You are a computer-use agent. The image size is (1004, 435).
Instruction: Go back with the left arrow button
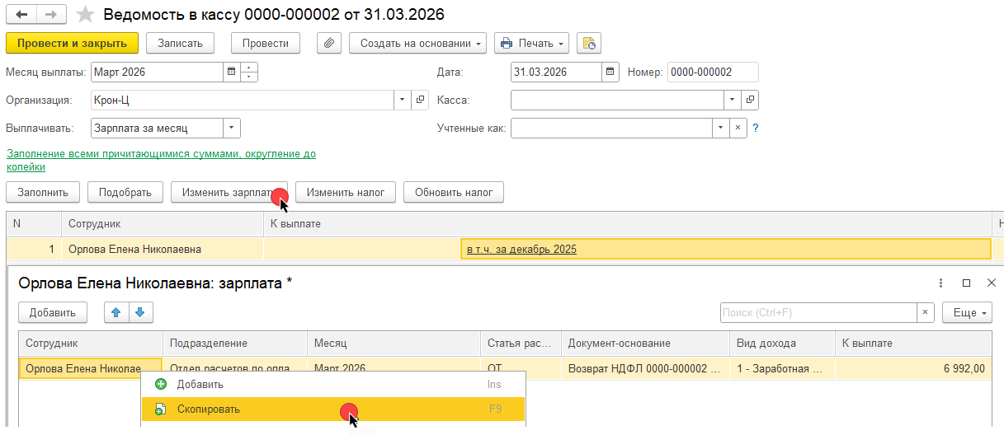click(x=21, y=14)
